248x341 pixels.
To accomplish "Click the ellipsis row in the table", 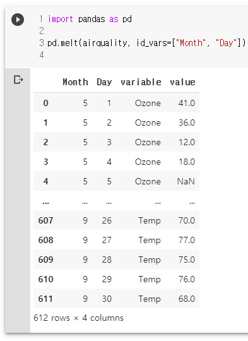I will 116,201.
